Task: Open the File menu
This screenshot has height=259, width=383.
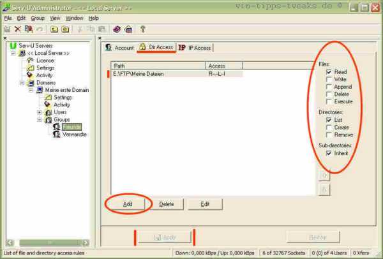Action: click(8, 18)
